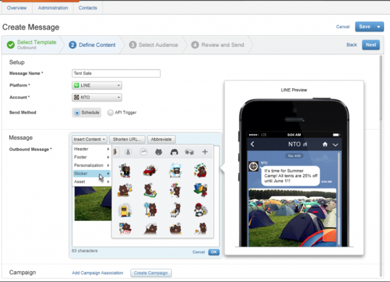Open the two gray characters sticker pack
The image size is (390, 282).
(x=190, y=152)
